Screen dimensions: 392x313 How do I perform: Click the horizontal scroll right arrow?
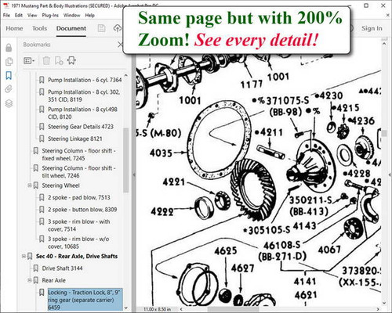click(x=378, y=309)
